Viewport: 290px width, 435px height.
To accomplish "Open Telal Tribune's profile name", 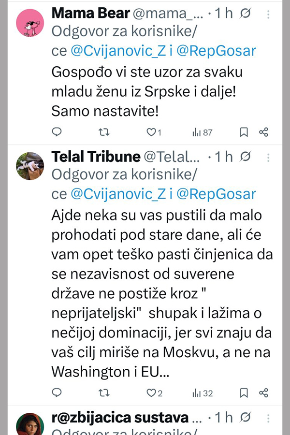I will (x=96, y=157).
